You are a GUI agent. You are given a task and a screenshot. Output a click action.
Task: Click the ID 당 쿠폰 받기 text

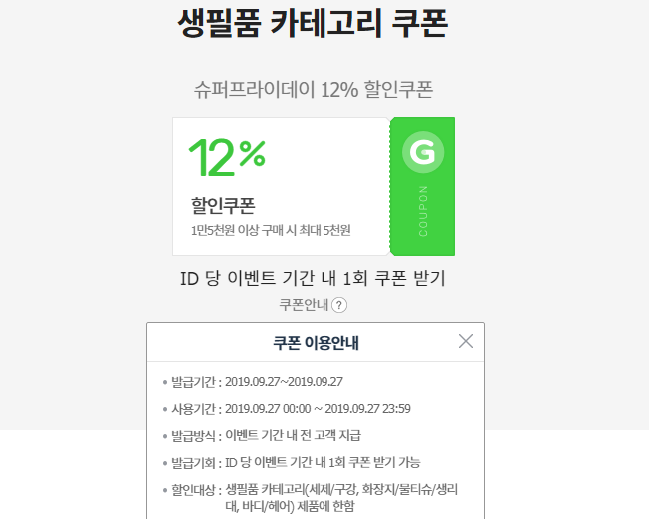point(313,278)
